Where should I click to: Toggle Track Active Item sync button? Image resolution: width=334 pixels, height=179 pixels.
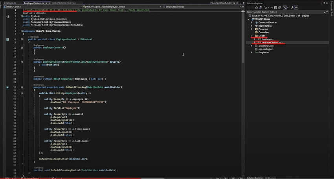pos(272,7)
